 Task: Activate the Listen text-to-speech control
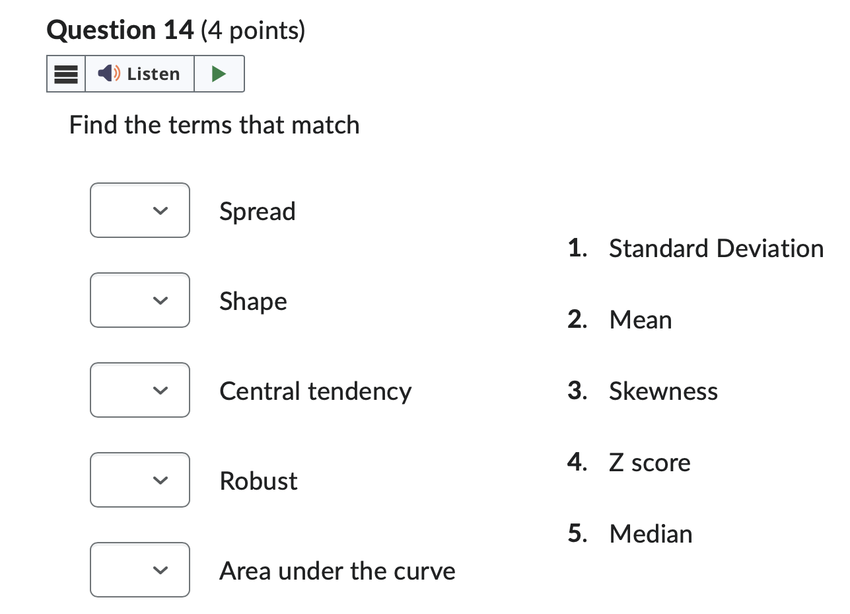(139, 73)
